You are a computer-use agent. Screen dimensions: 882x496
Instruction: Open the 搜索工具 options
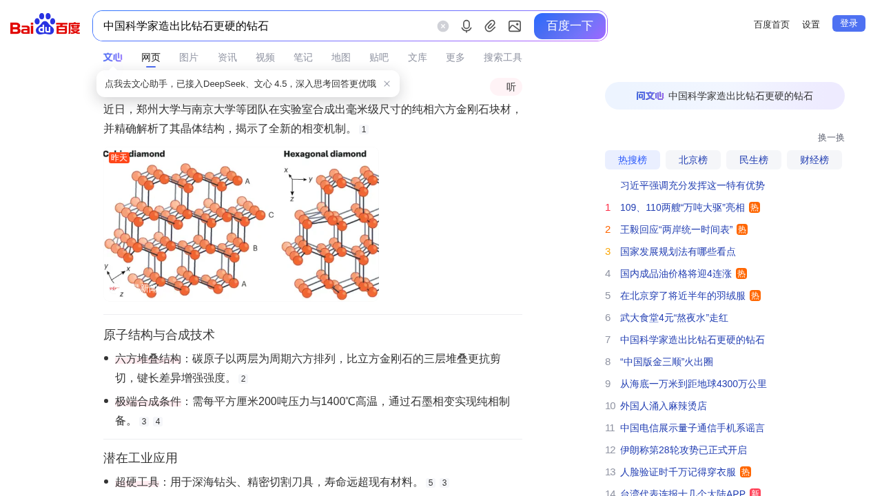pyautogui.click(x=502, y=57)
